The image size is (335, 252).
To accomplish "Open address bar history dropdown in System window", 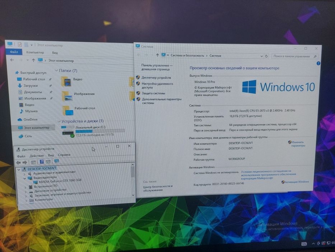I will pos(261,56).
